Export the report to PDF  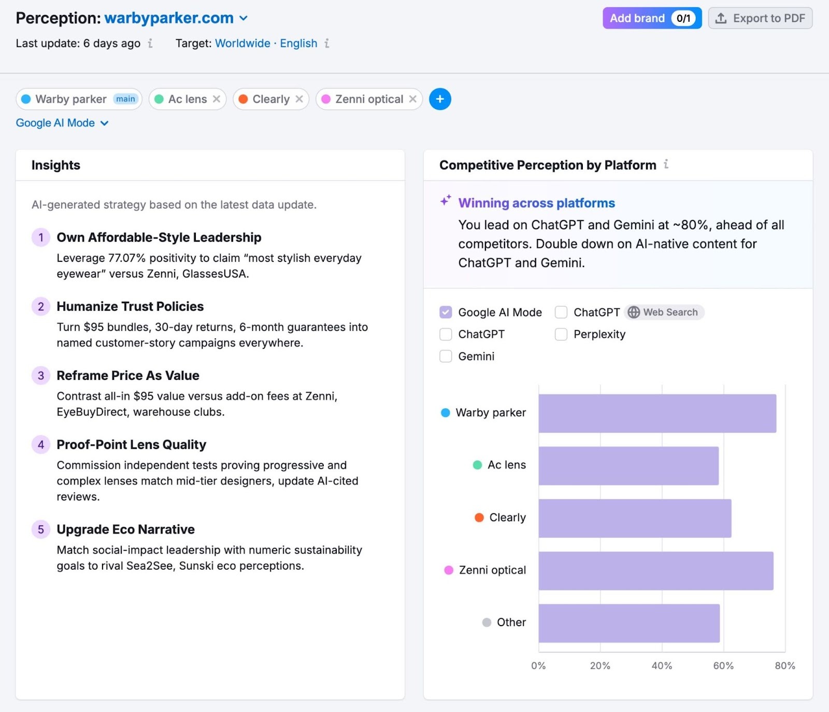(x=760, y=18)
